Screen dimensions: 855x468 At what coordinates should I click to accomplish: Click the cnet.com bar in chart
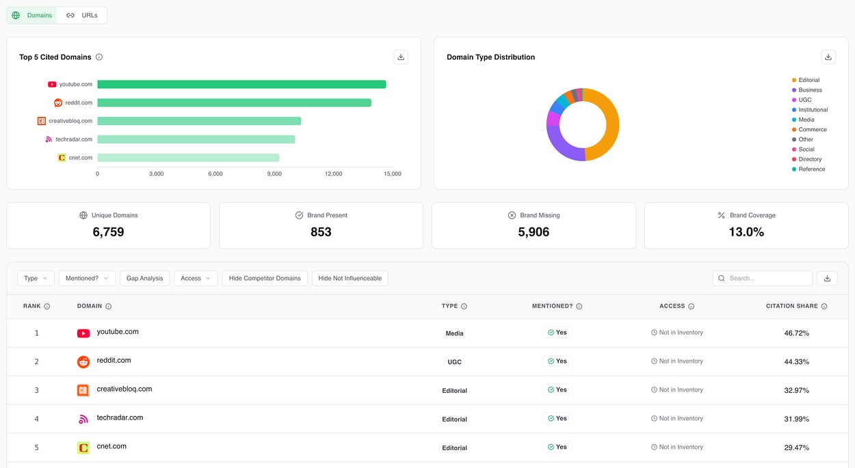click(x=188, y=158)
